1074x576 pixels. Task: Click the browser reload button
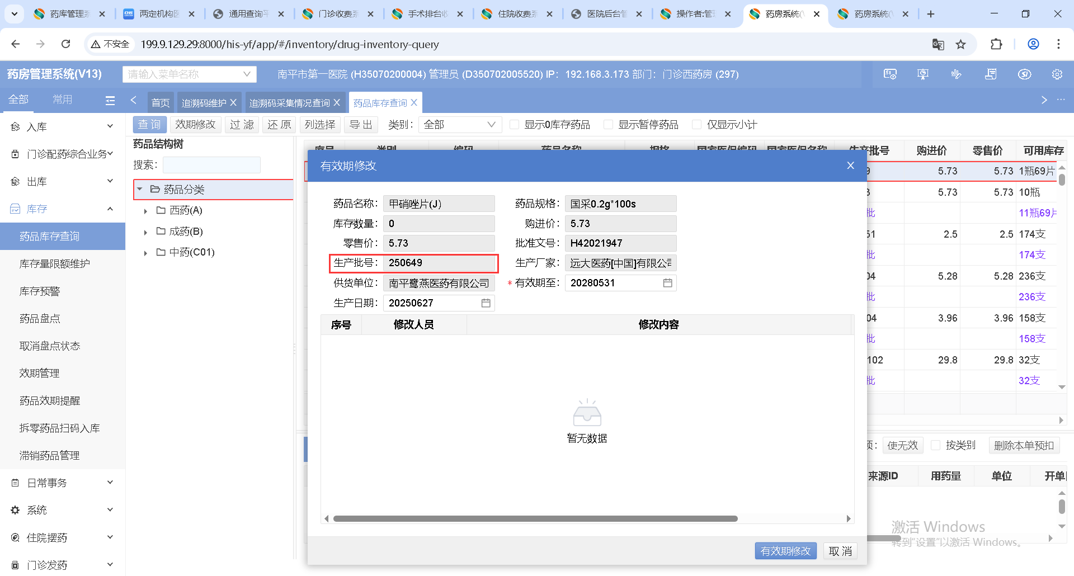coord(65,44)
